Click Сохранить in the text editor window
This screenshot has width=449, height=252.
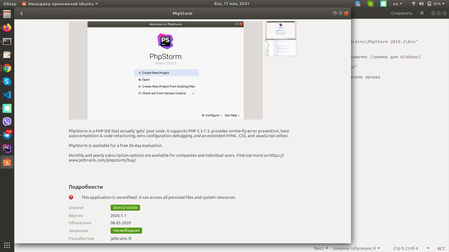(x=402, y=13)
